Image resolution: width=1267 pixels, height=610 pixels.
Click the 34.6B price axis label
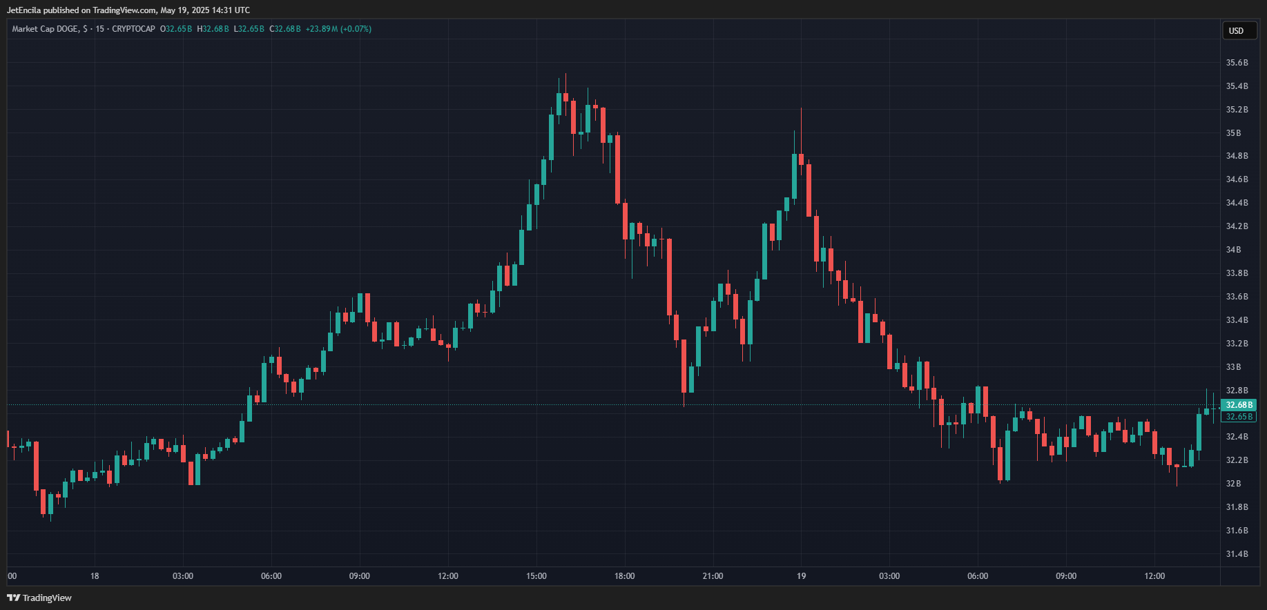click(x=1237, y=179)
